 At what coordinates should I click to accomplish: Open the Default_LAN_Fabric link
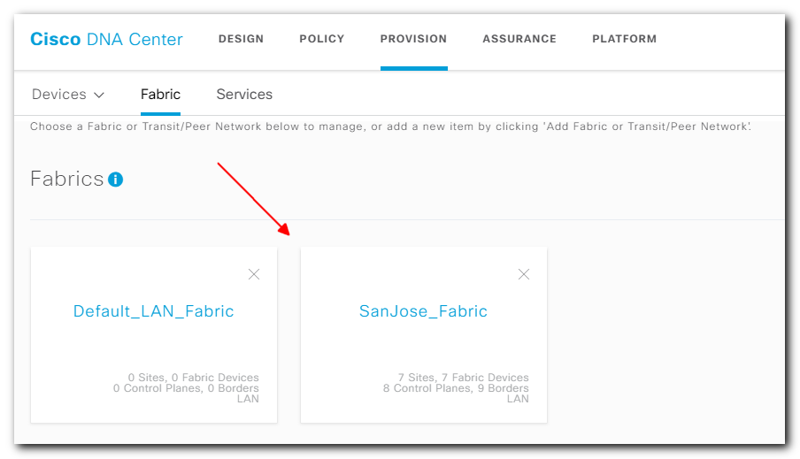pos(154,311)
